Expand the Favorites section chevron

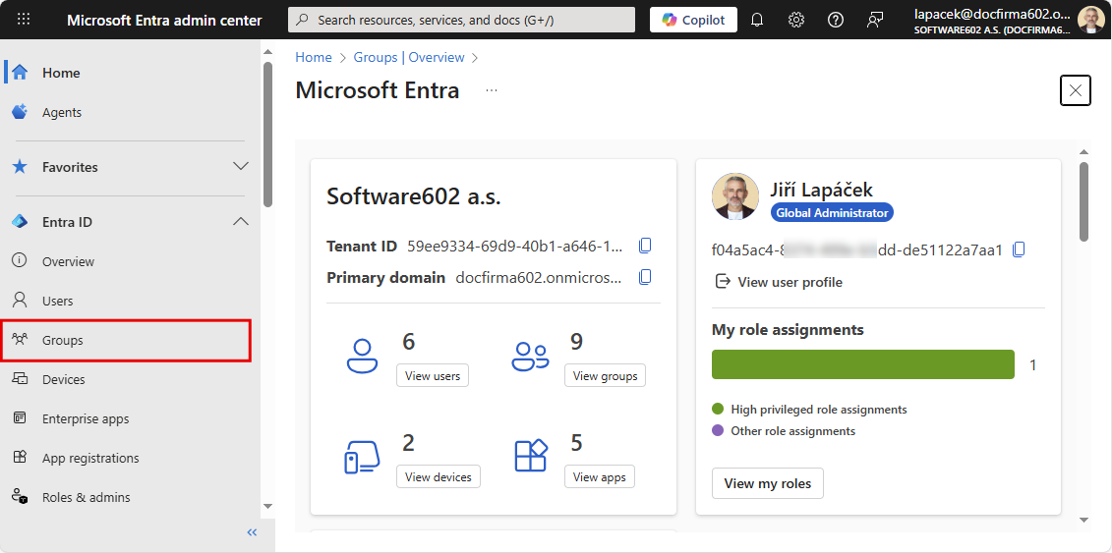click(x=241, y=167)
